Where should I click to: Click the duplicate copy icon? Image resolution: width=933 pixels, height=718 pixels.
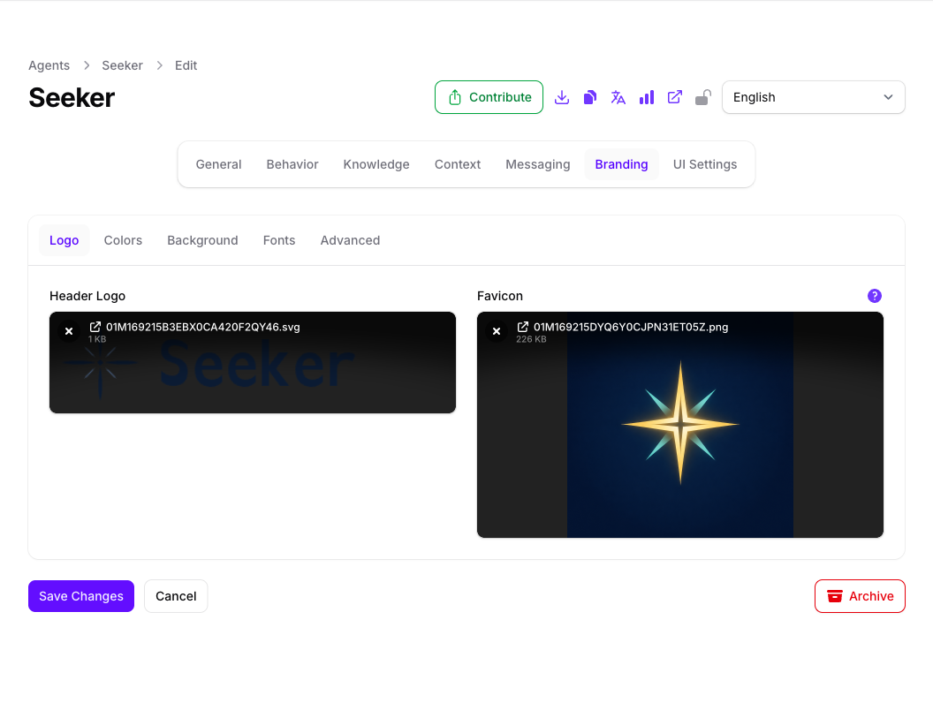coord(589,97)
